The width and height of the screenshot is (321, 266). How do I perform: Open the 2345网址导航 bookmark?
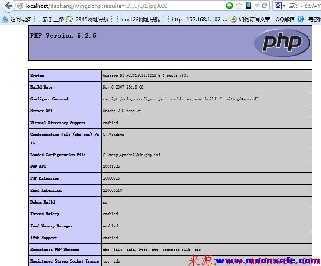click(x=88, y=19)
